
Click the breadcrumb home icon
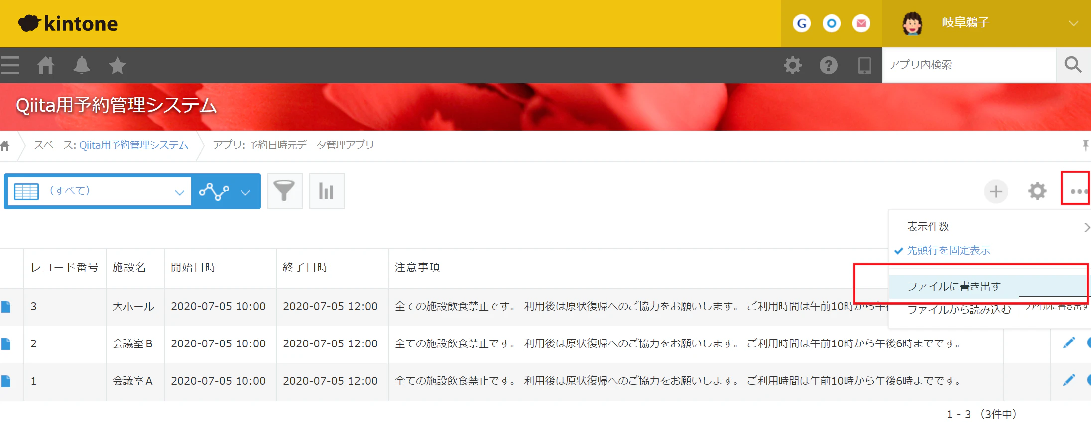coord(5,146)
